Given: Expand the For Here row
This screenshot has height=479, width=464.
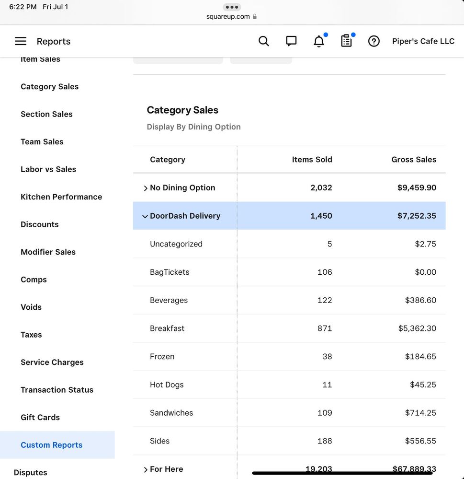Looking at the screenshot, I should point(146,470).
